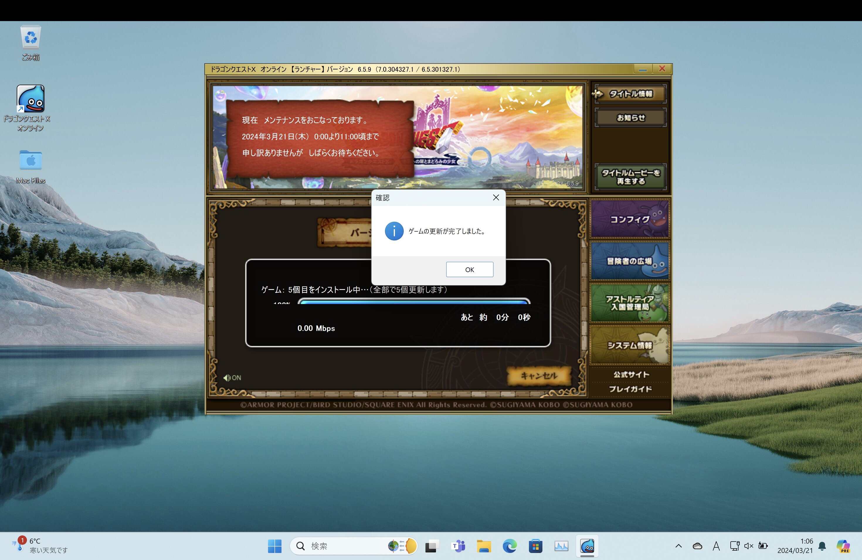Viewport: 862px width, 560px height.
Task: Click OK in the 確認 dialog
Action: [469, 269]
